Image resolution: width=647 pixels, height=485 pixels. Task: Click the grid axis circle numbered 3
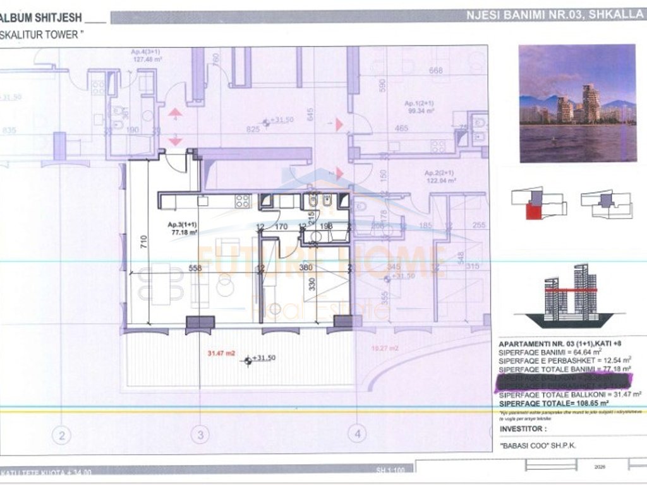200,434
